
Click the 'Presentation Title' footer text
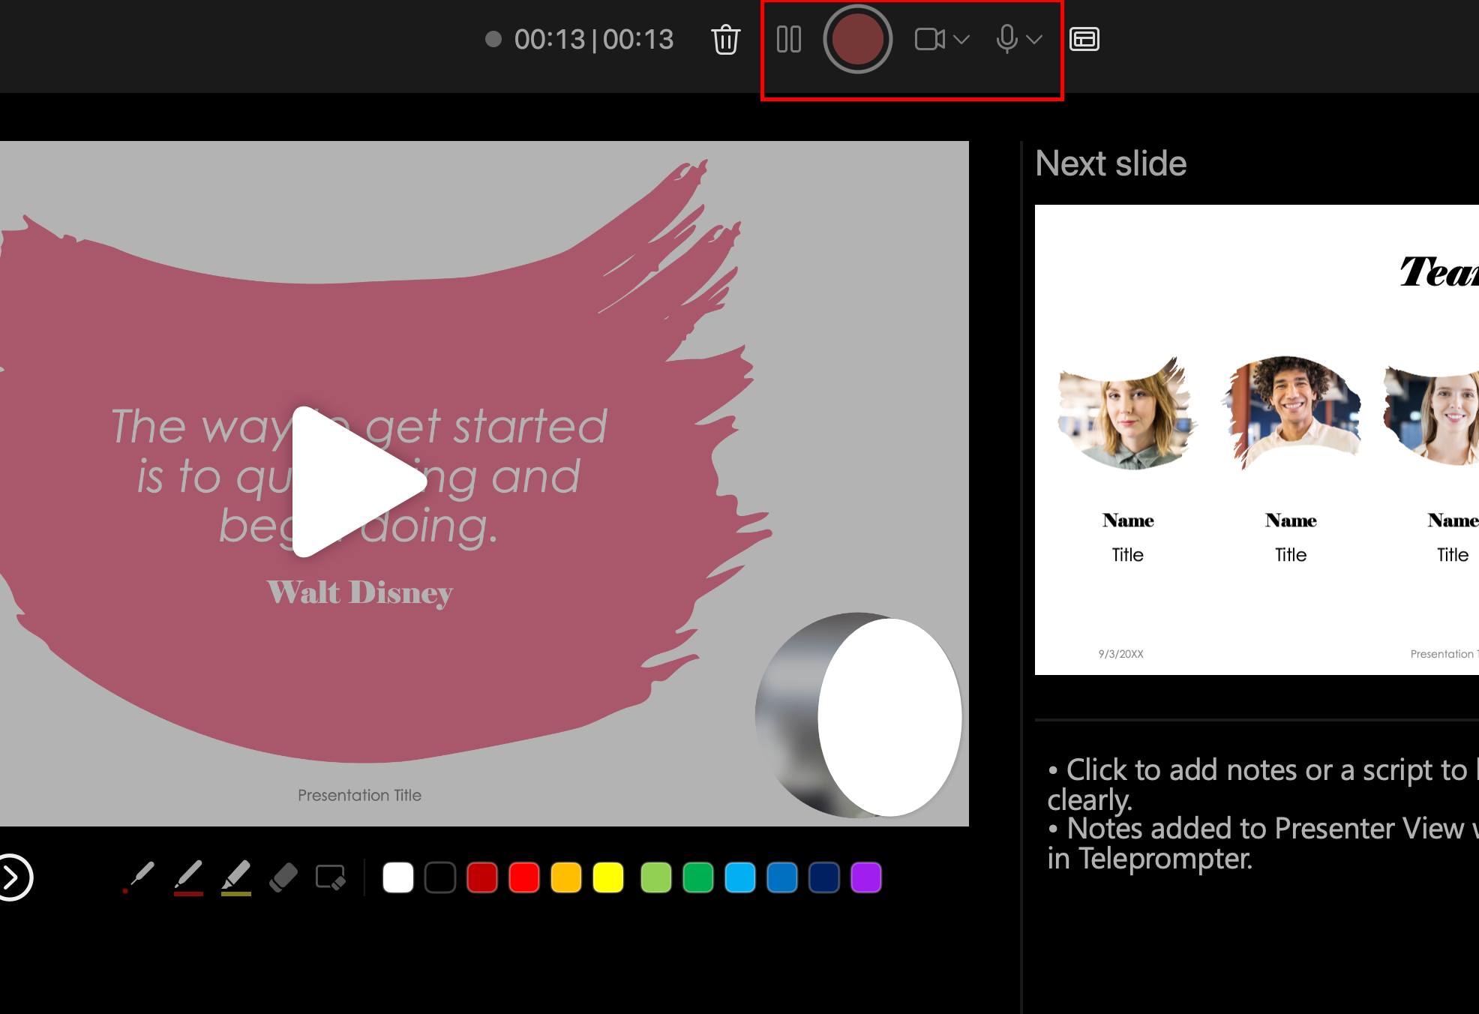click(x=359, y=795)
